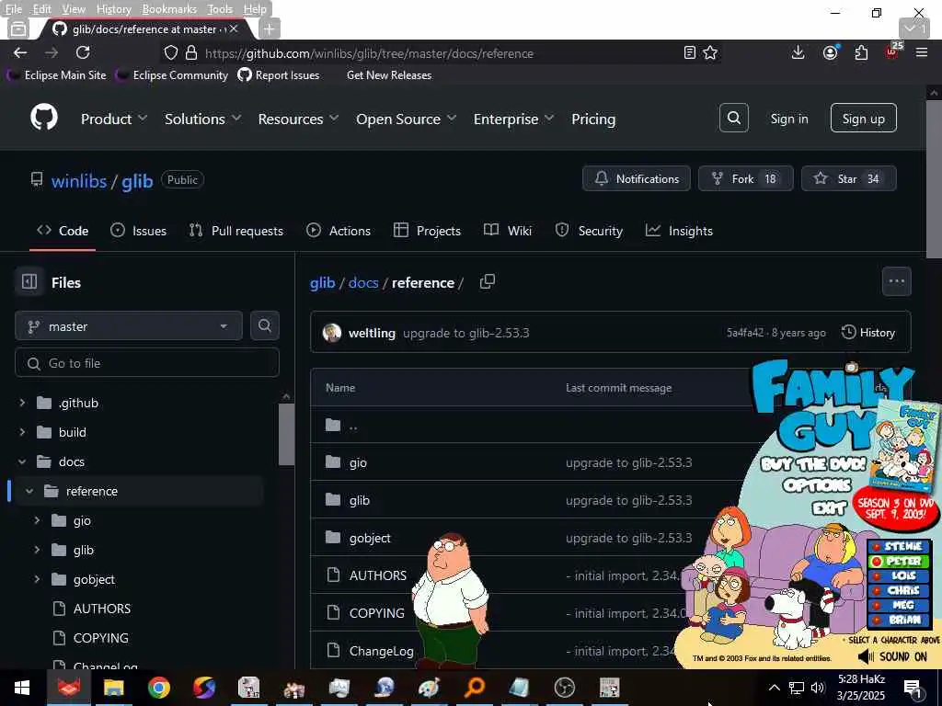The width and height of the screenshot is (942, 706).
Task: Select PETER in Family Guy character list
Action: click(x=899, y=562)
